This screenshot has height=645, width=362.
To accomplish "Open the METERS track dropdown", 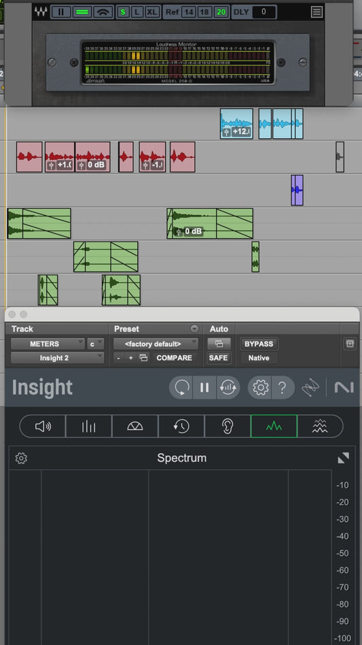I will pyautogui.click(x=48, y=344).
